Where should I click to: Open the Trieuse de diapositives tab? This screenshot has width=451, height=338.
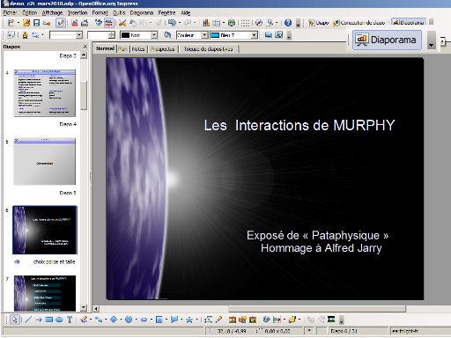pyautogui.click(x=208, y=49)
